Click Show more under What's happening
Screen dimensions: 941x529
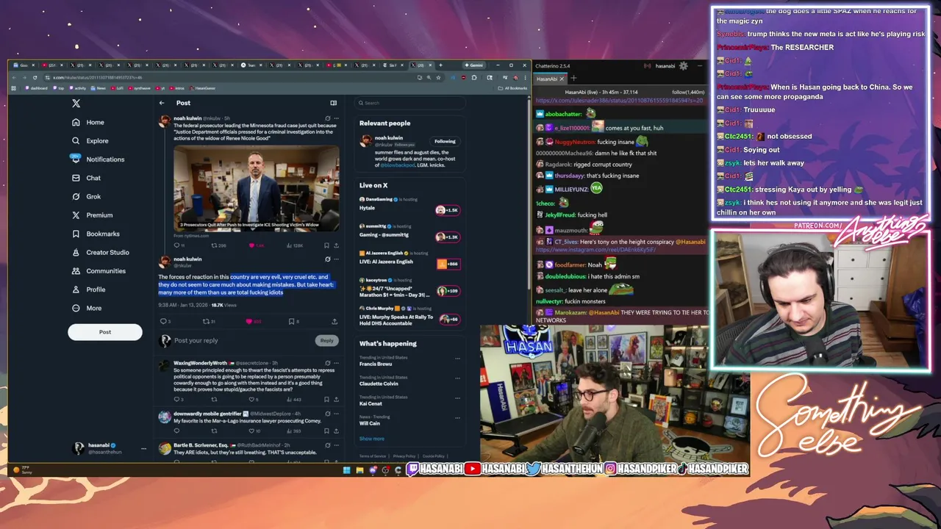372,439
